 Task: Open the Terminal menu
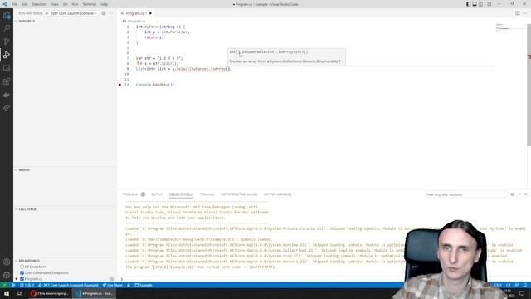[90, 4]
